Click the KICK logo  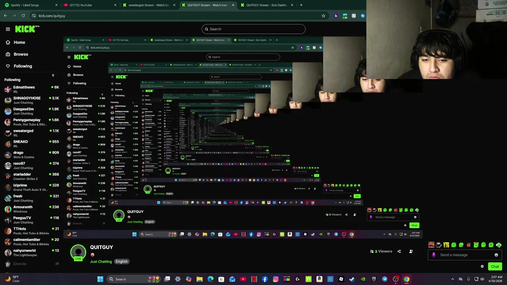coord(27,29)
